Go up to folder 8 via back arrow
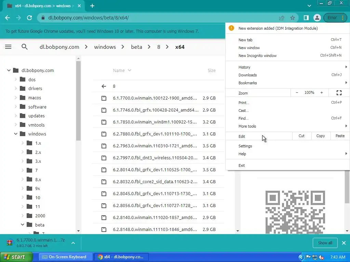The width and height of the screenshot is (350, 262). [x=104, y=86]
